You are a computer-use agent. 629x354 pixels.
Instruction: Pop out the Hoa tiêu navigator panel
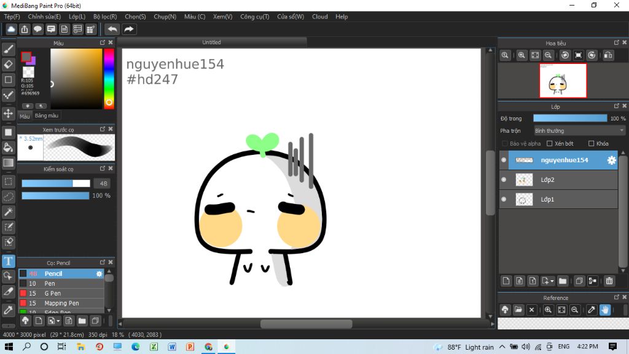tap(617, 42)
